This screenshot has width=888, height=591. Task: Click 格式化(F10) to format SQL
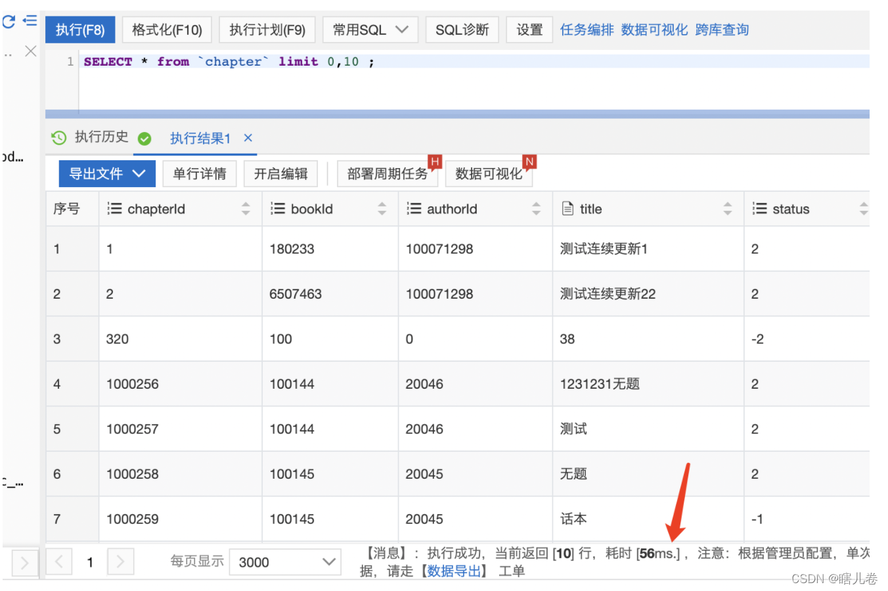click(x=167, y=30)
